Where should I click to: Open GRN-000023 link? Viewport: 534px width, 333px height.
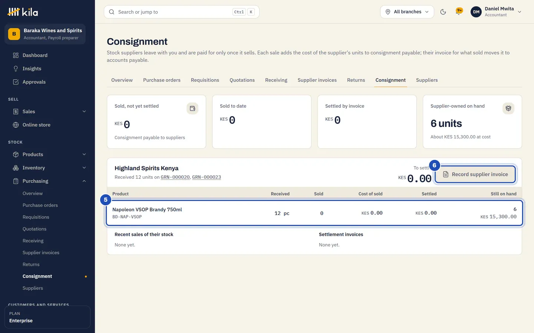[x=207, y=177]
